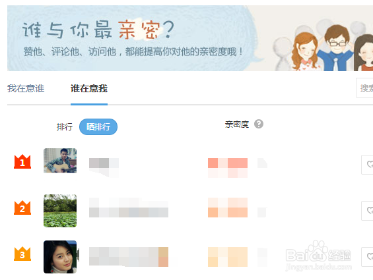Click the orange rank 2 crown icon
This screenshot has width=373, height=280.
coord(22,208)
